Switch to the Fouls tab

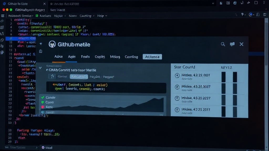pos(85,57)
